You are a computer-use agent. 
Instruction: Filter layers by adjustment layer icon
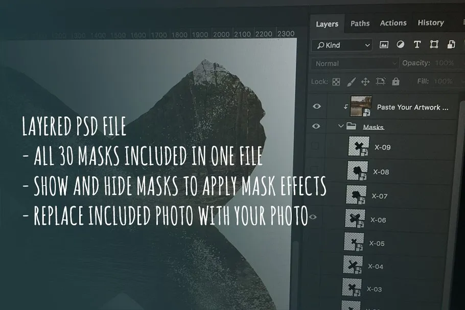pos(400,45)
